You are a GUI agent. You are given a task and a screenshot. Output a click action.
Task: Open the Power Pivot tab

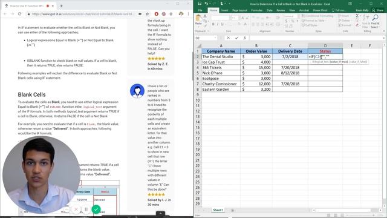(320, 10)
